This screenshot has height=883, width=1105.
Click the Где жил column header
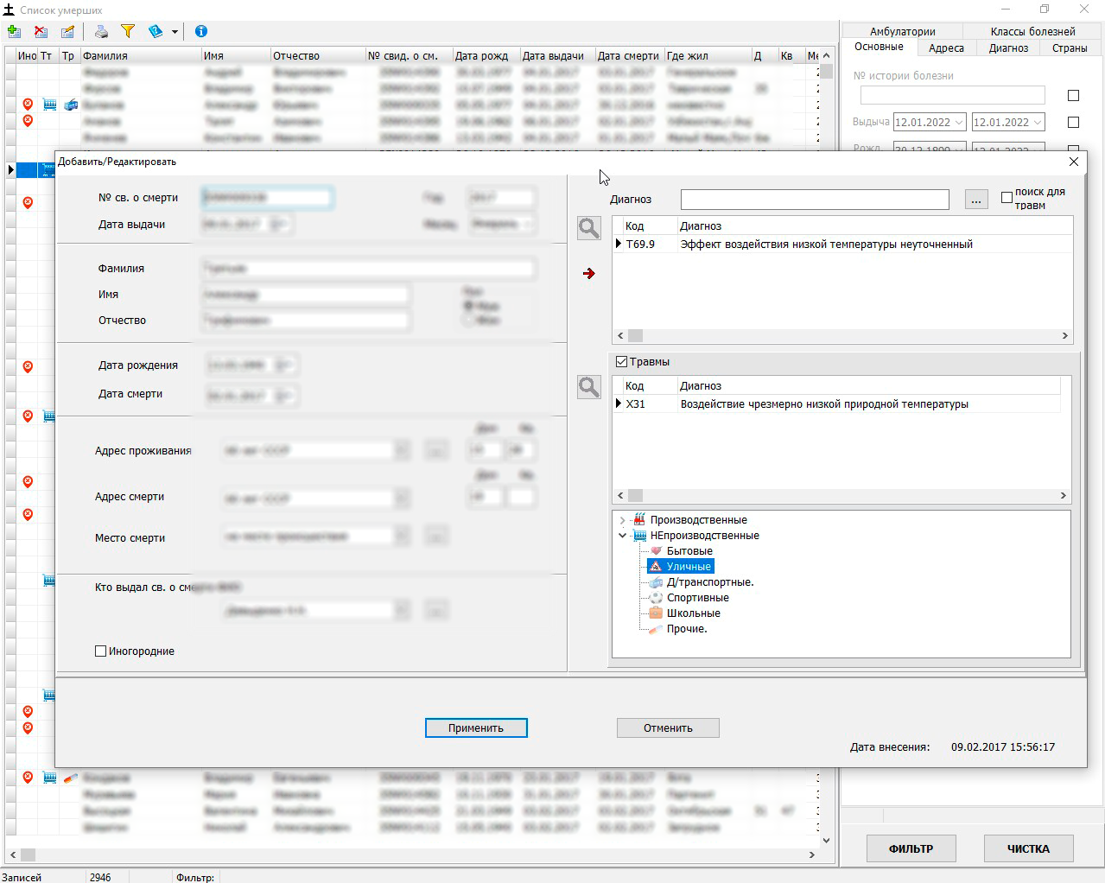click(707, 56)
